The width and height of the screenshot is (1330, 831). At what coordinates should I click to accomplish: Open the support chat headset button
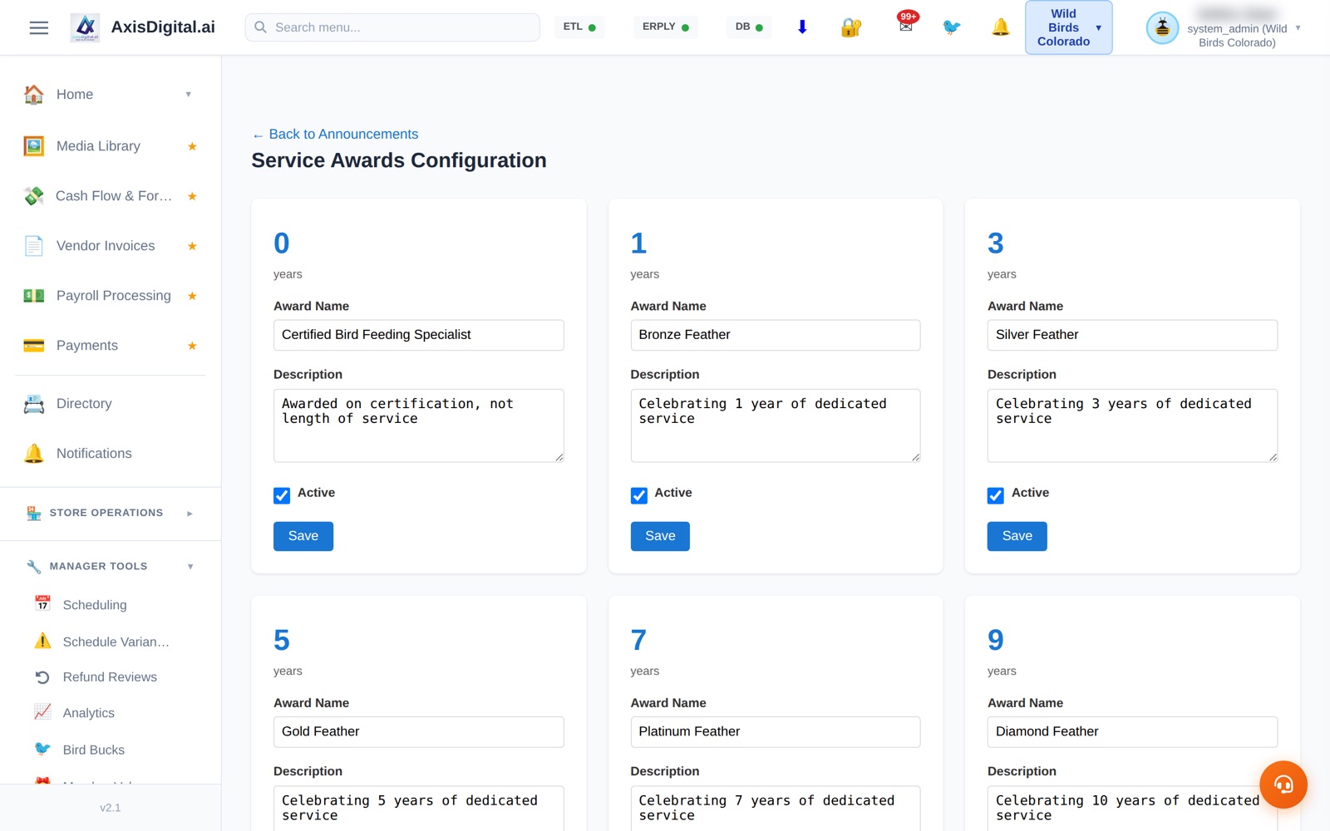(x=1283, y=784)
